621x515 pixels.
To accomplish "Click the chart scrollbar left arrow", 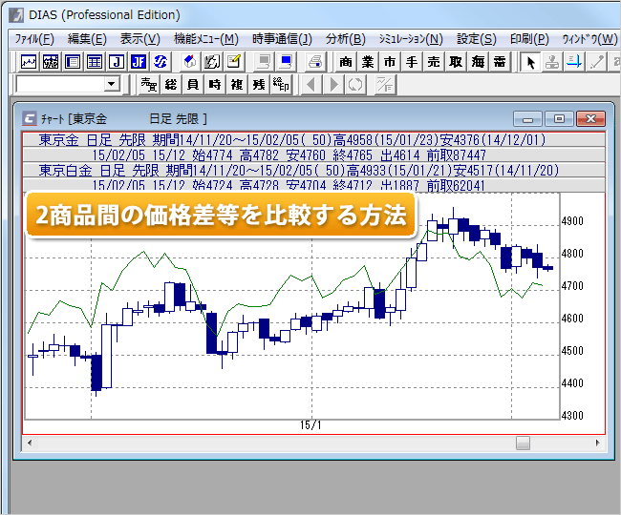I will [31, 443].
